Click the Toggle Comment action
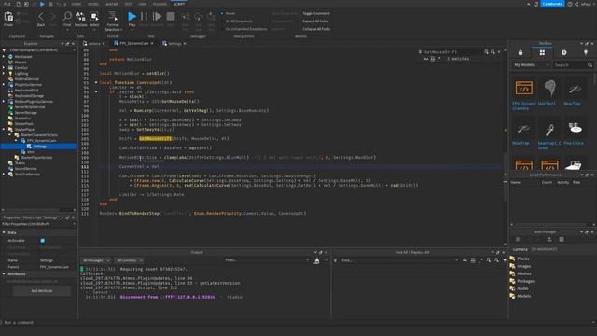Viewport: 597px width, 336px height. tap(316, 13)
